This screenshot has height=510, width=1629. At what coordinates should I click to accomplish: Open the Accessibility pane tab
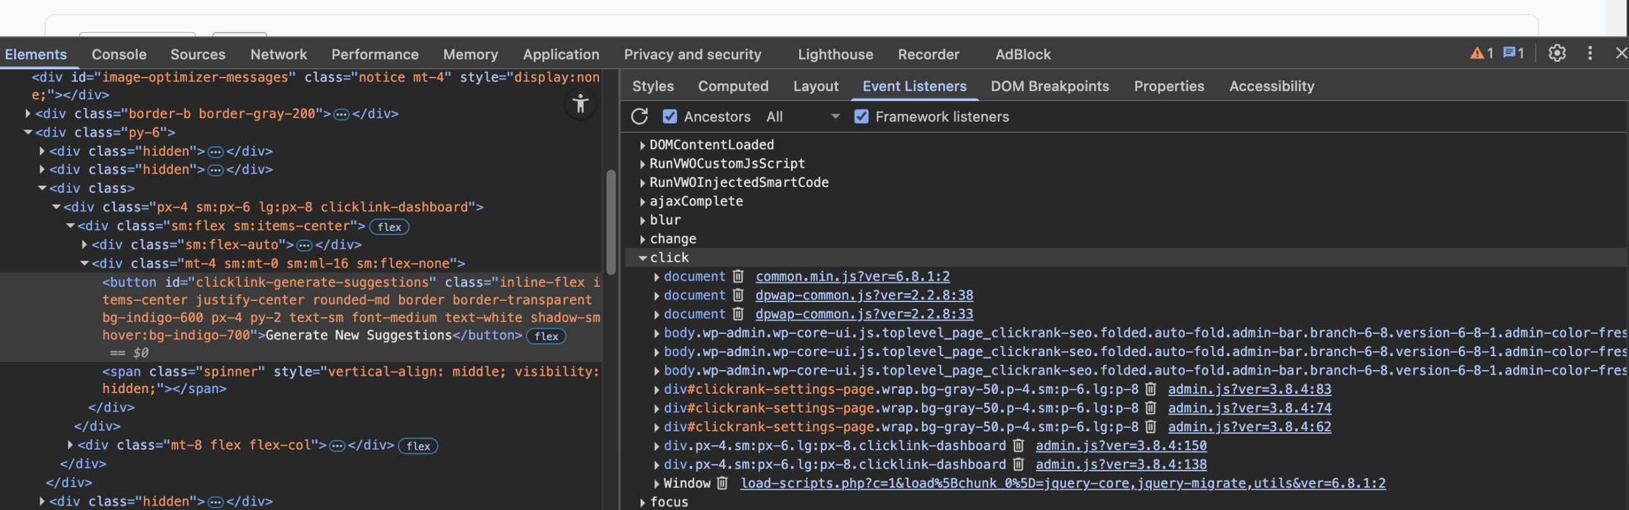click(x=1271, y=86)
